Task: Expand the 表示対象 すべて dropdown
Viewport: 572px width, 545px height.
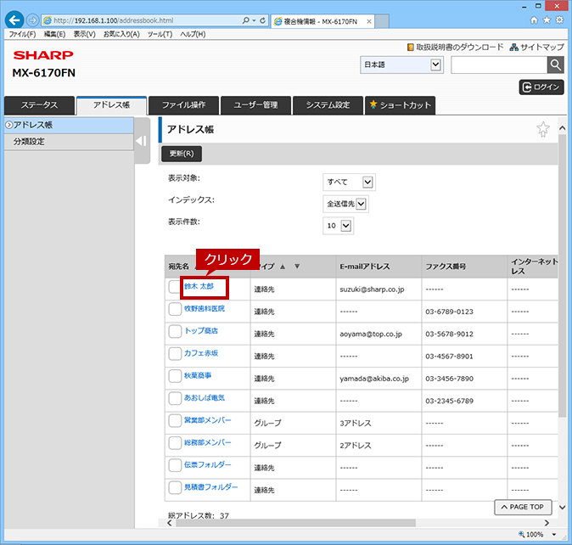Action: [x=349, y=182]
